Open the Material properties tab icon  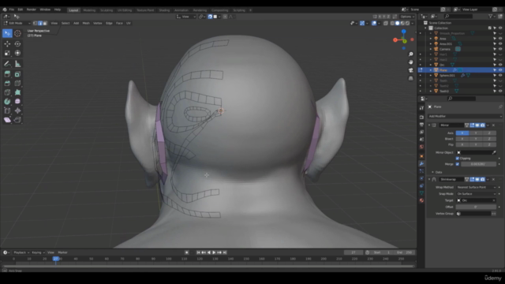pyautogui.click(x=421, y=200)
